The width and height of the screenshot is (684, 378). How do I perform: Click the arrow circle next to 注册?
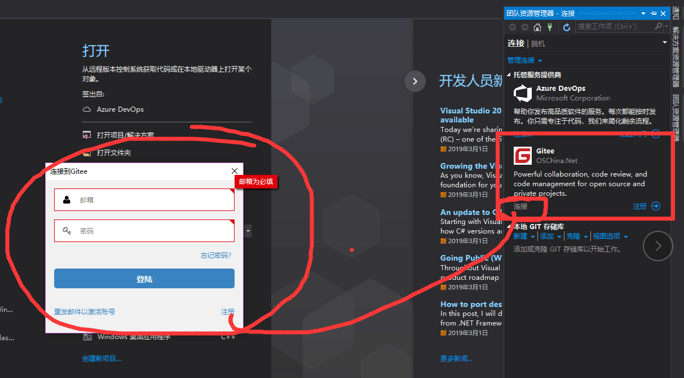(x=656, y=206)
